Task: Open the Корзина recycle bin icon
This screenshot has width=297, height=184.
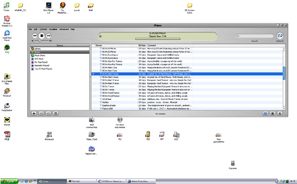Action: point(233,165)
